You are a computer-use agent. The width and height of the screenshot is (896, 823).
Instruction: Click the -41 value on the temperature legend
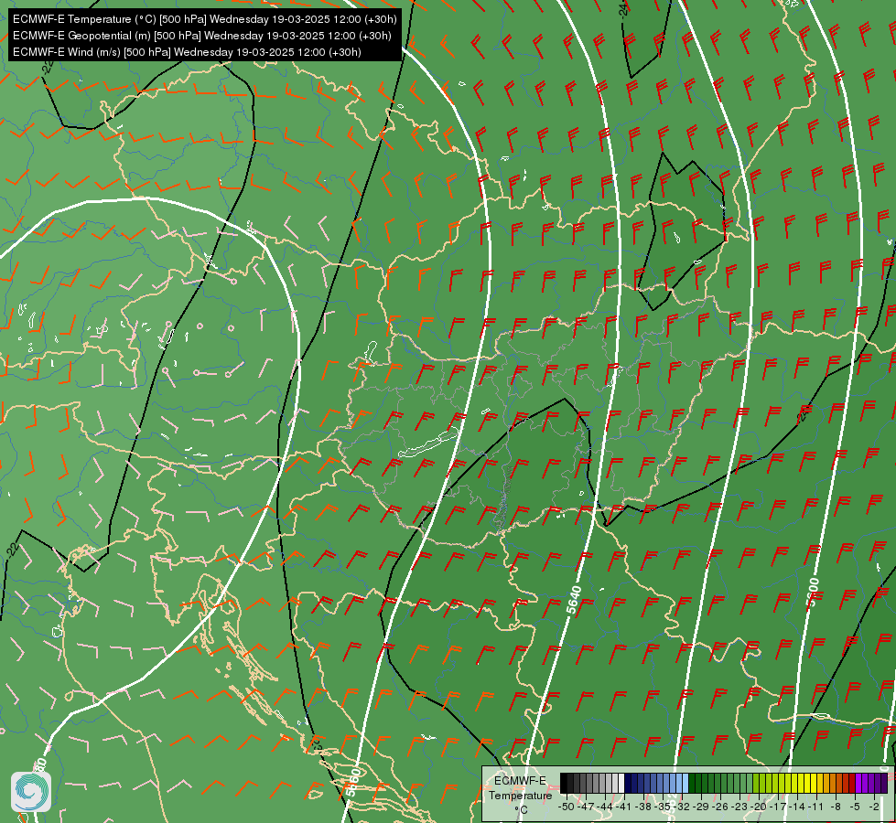click(x=624, y=807)
